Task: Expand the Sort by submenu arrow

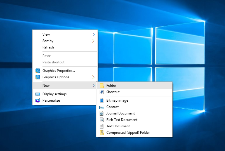Action: (x=93, y=41)
